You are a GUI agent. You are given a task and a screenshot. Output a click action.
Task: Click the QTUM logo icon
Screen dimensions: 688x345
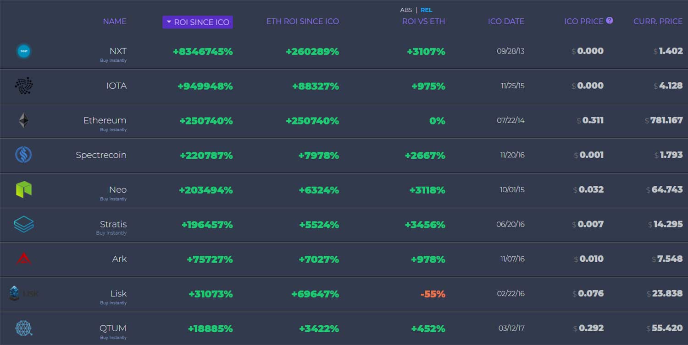pyautogui.click(x=23, y=328)
